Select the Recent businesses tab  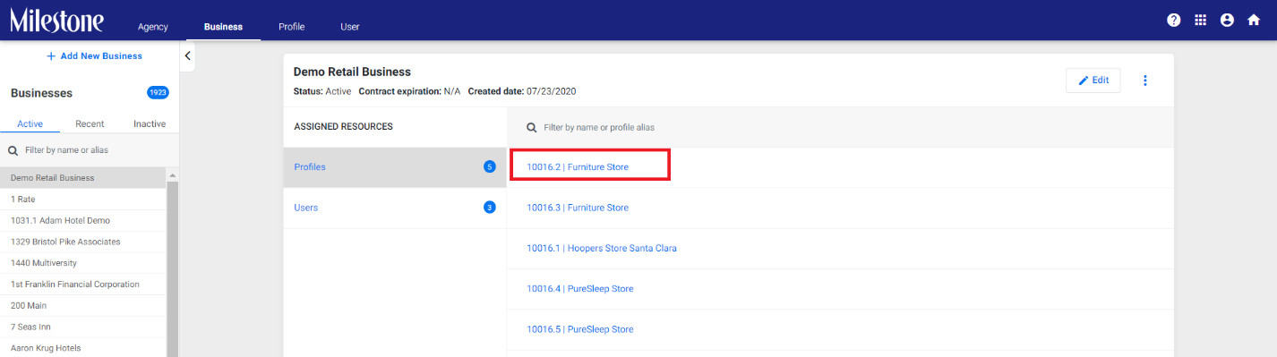pyautogui.click(x=90, y=123)
